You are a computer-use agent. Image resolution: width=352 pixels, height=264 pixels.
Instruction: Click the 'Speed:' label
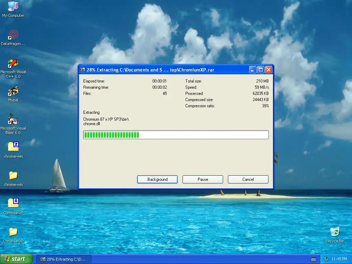191,87
